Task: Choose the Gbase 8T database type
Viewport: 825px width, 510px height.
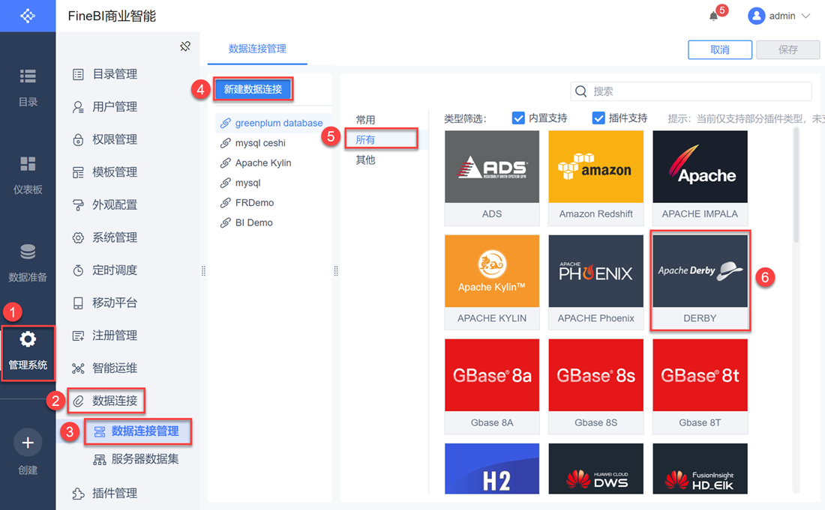Action: (700, 386)
